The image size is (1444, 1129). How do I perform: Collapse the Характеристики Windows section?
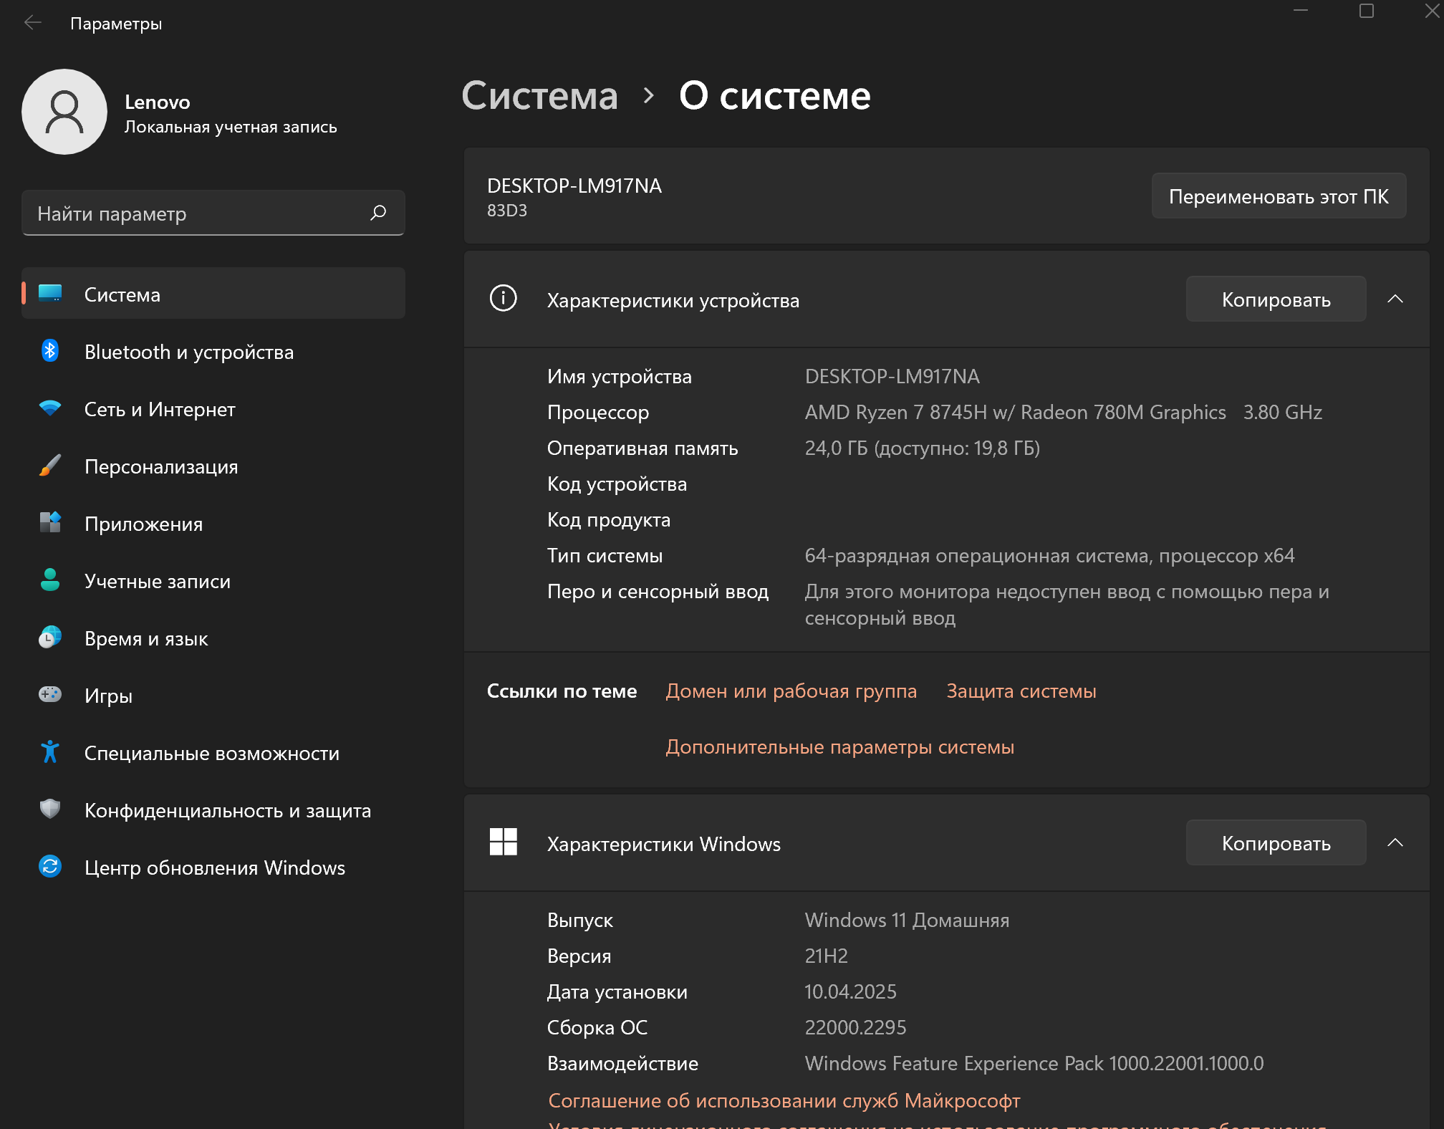pos(1395,843)
